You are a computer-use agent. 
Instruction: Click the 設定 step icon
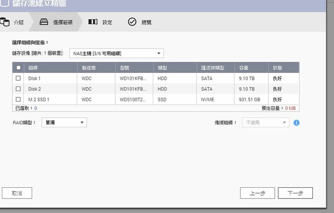point(93,22)
